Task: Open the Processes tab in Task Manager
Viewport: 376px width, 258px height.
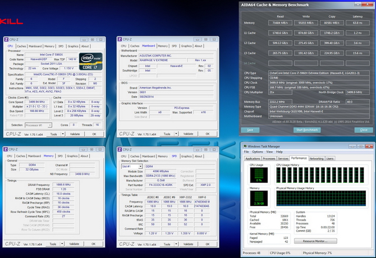Action: coord(269,158)
